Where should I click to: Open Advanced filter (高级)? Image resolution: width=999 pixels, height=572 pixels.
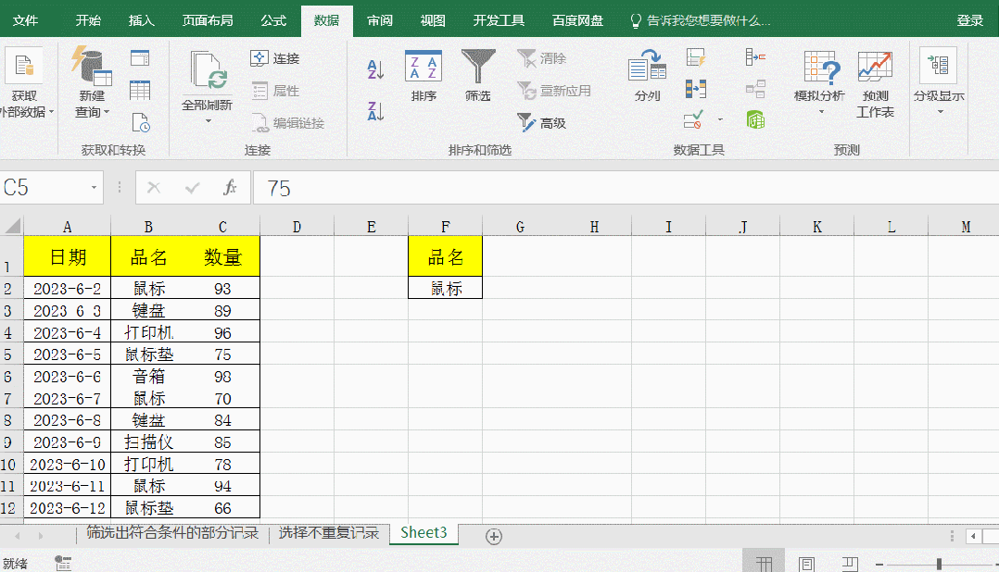541,123
